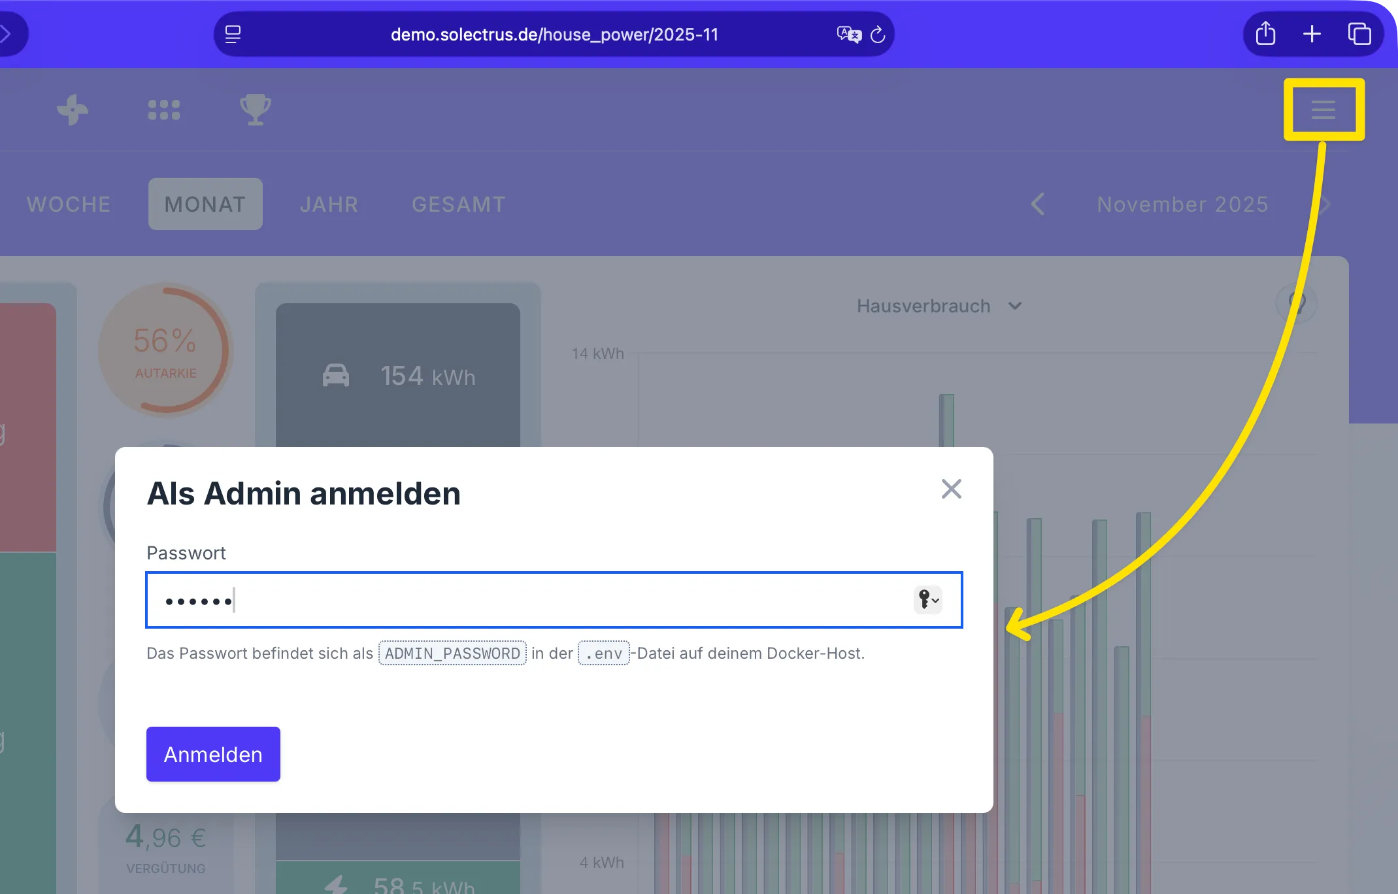
Task: Click the Anmelden button
Action: pos(212,753)
